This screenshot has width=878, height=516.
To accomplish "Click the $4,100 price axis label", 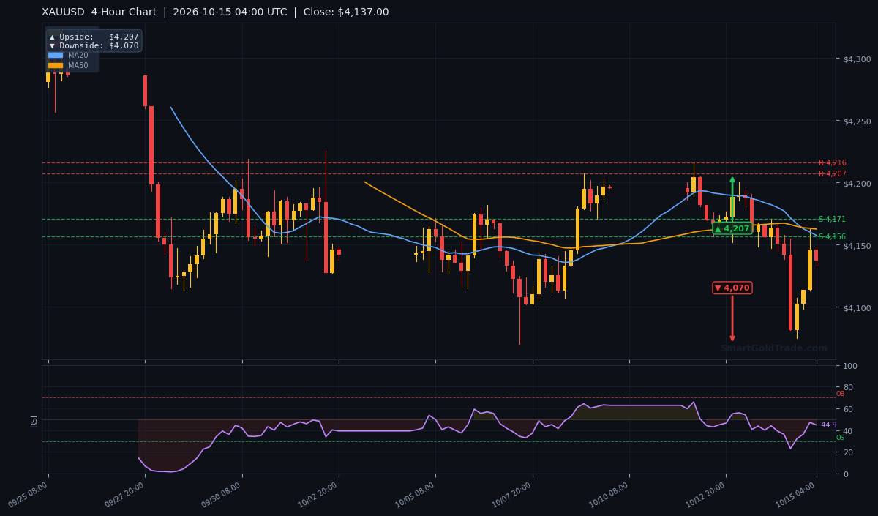I will click(x=857, y=308).
